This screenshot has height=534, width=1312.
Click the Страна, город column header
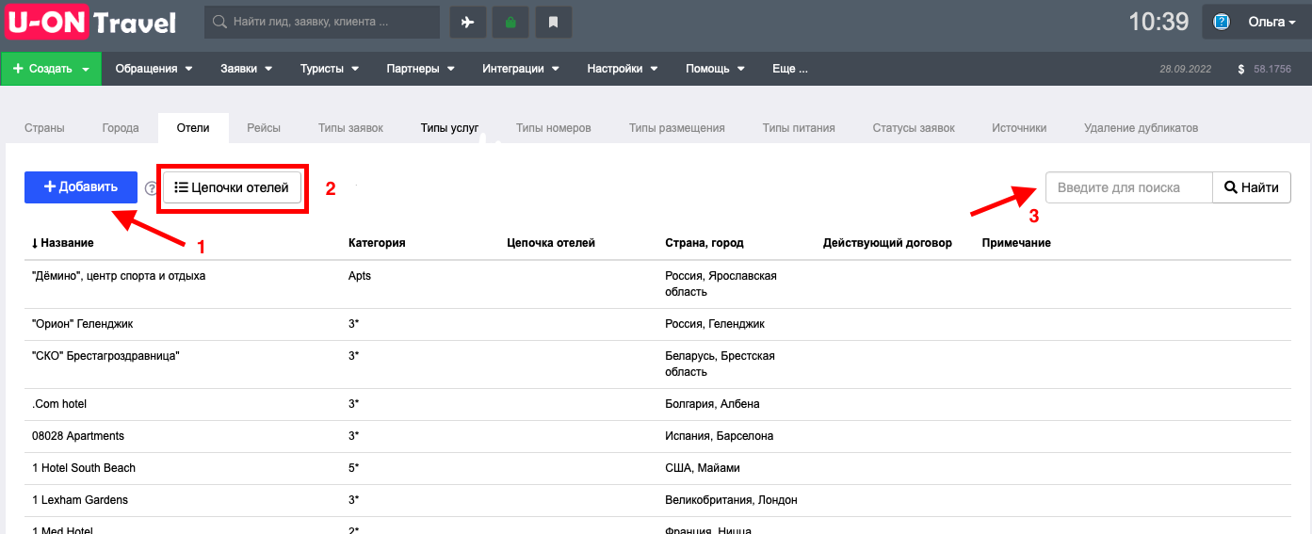[x=705, y=243]
